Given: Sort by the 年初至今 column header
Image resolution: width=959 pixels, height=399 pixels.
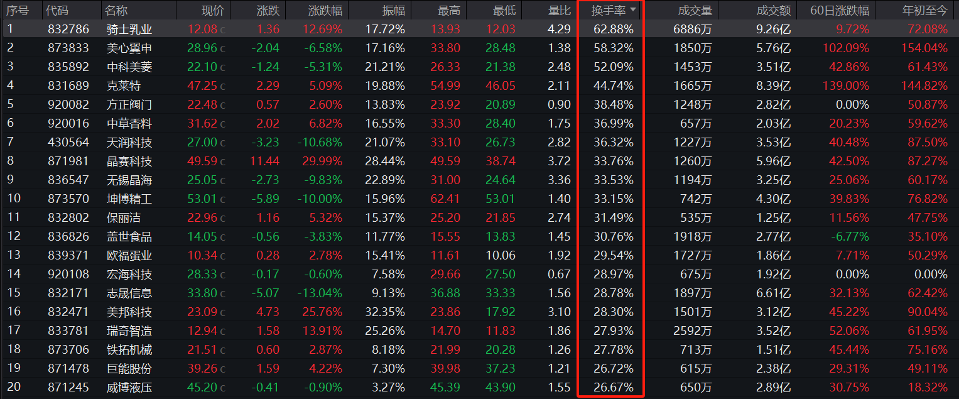Looking at the screenshot, I should (x=925, y=10).
